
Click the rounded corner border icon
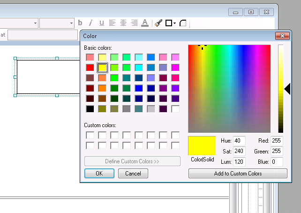[x=183, y=23]
